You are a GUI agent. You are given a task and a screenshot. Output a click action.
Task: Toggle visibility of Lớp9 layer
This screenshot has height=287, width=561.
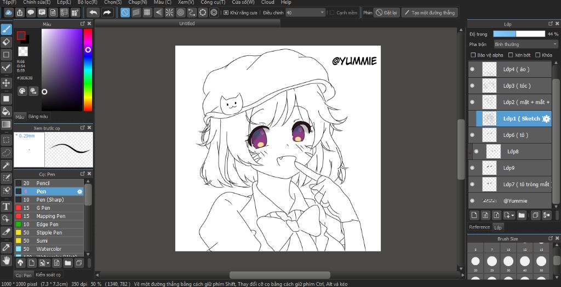click(x=472, y=168)
